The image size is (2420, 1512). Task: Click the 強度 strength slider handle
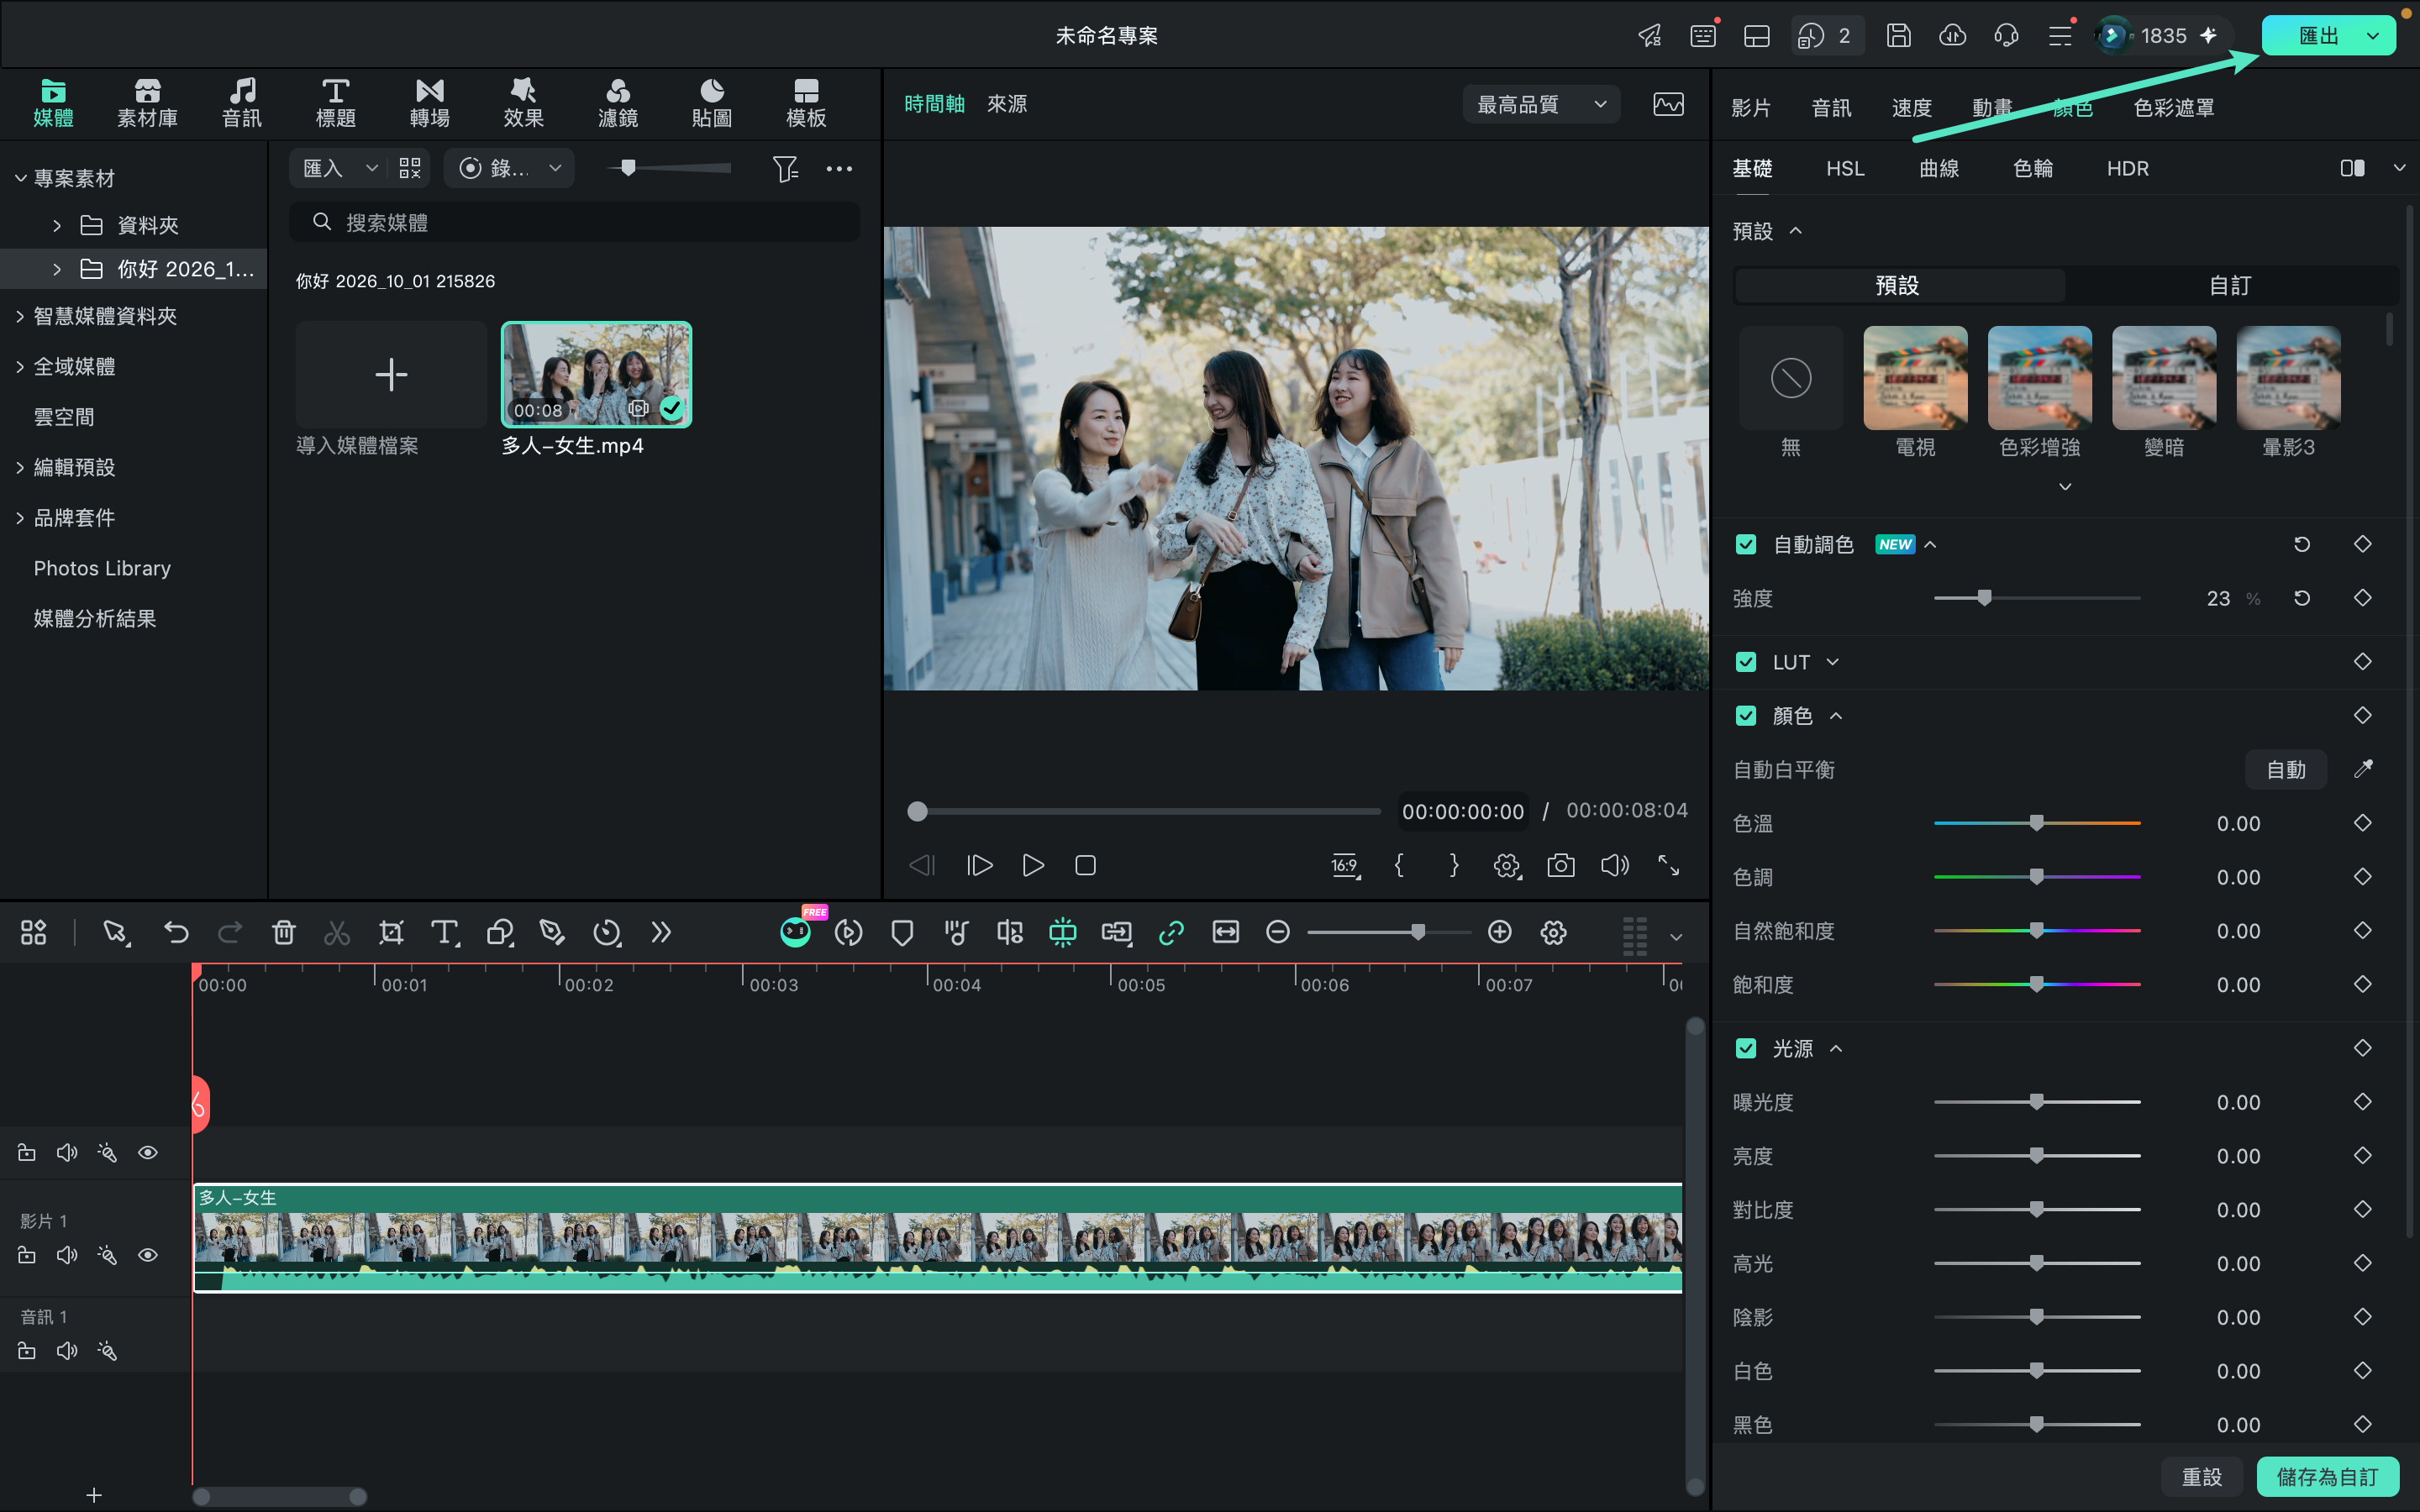[x=1984, y=597]
